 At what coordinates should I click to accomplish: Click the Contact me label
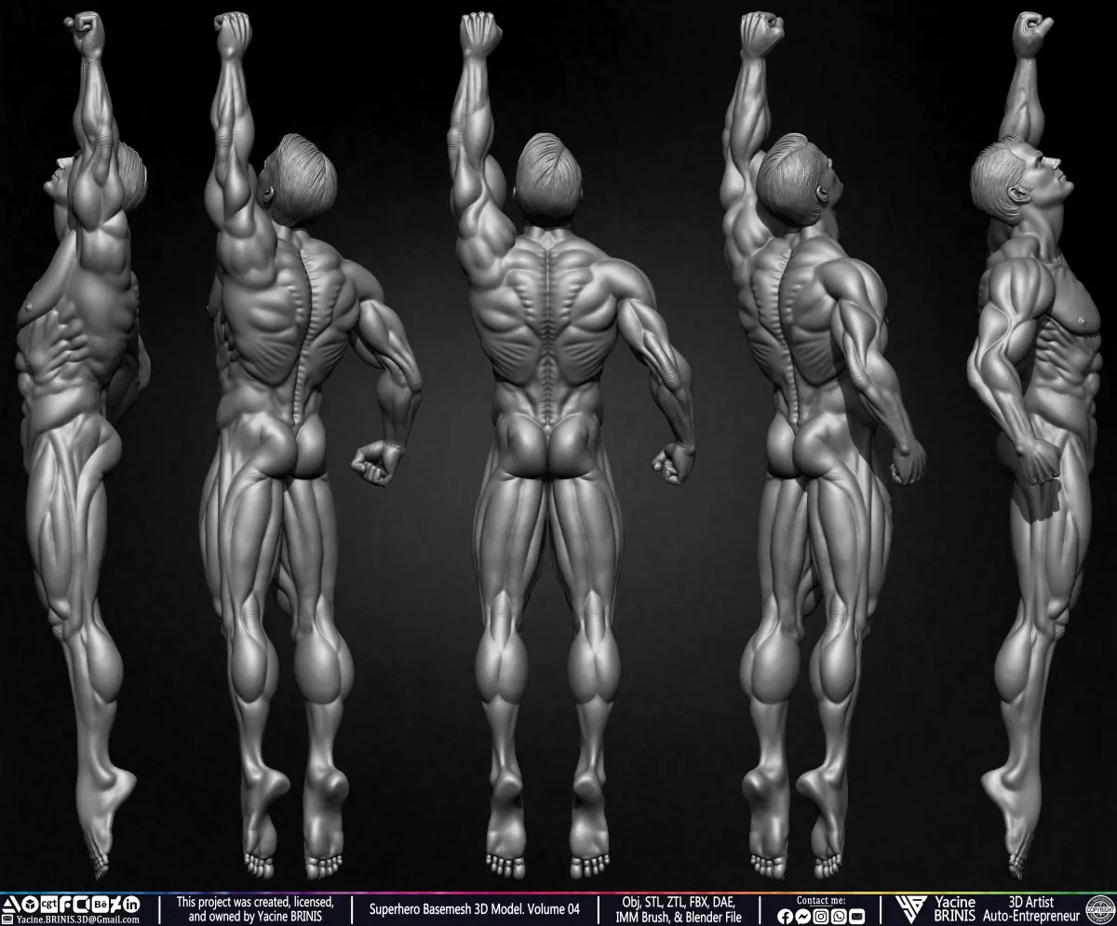click(x=821, y=901)
